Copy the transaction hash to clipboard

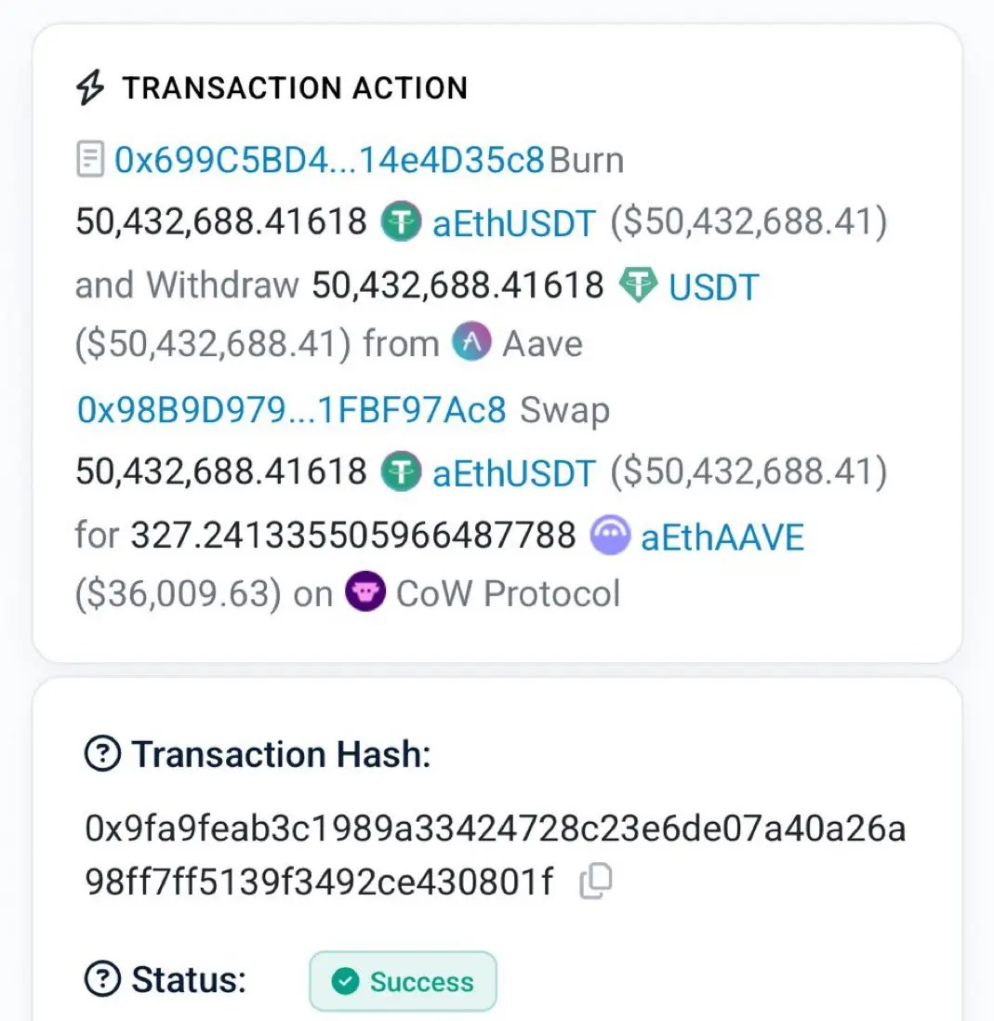point(595,881)
